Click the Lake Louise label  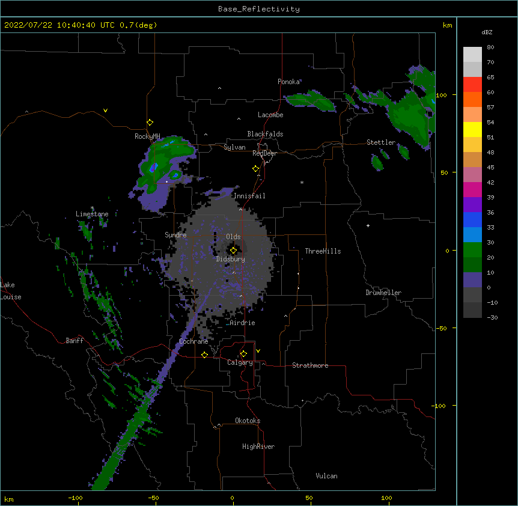[11, 291]
